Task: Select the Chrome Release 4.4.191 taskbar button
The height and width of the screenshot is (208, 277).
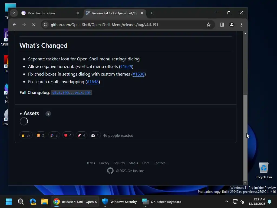Action: 75,201
